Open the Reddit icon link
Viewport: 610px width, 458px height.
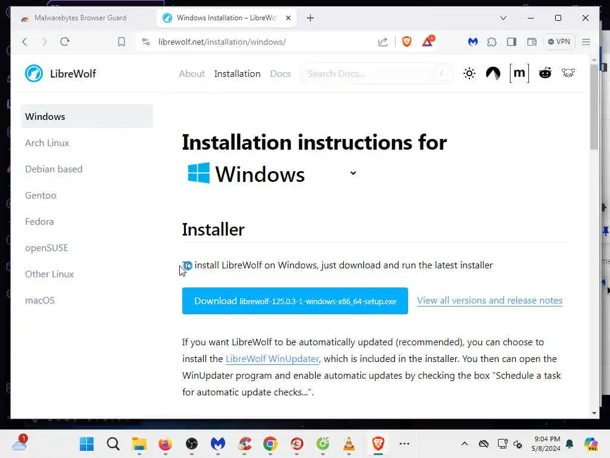point(544,73)
